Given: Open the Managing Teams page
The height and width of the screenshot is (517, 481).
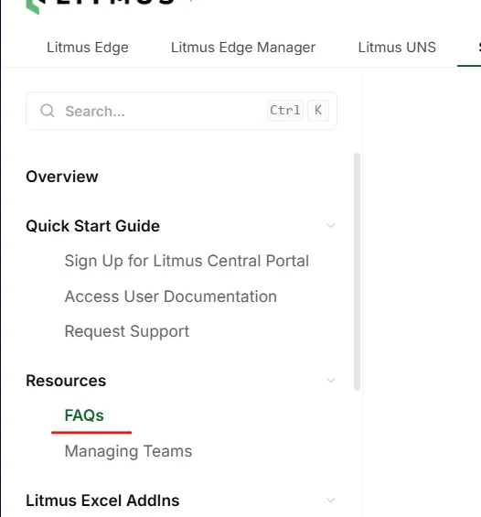Looking at the screenshot, I should pos(128,451).
